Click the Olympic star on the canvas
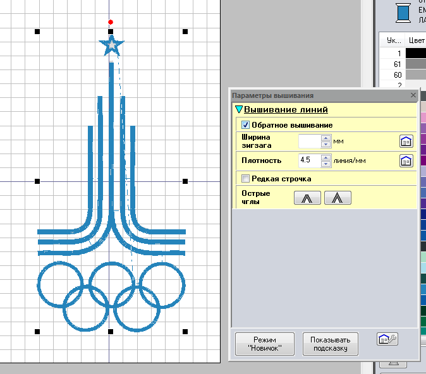 [111, 46]
